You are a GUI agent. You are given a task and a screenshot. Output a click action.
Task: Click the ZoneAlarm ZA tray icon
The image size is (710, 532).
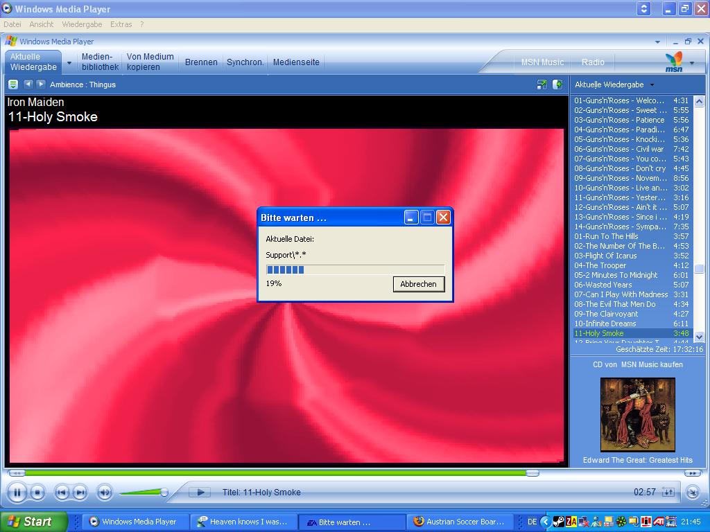[571, 522]
